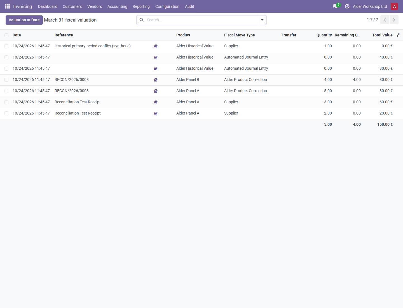Open journal entry icon for 20.00 € receipt row
The width and height of the screenshot is (403, 308).
point(156,113)
